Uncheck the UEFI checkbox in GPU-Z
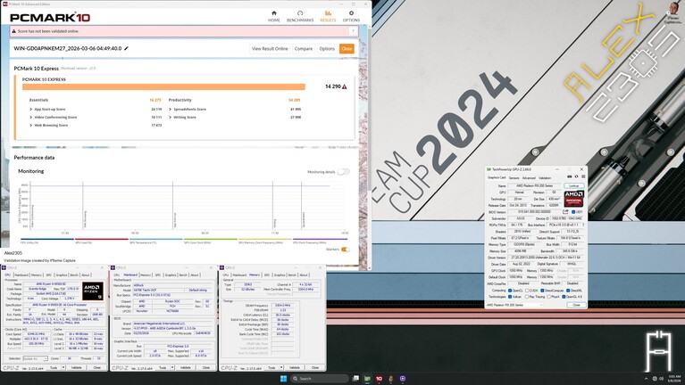Screen dimensions: 685x385 pyautogui.click(x=573, y=212)
